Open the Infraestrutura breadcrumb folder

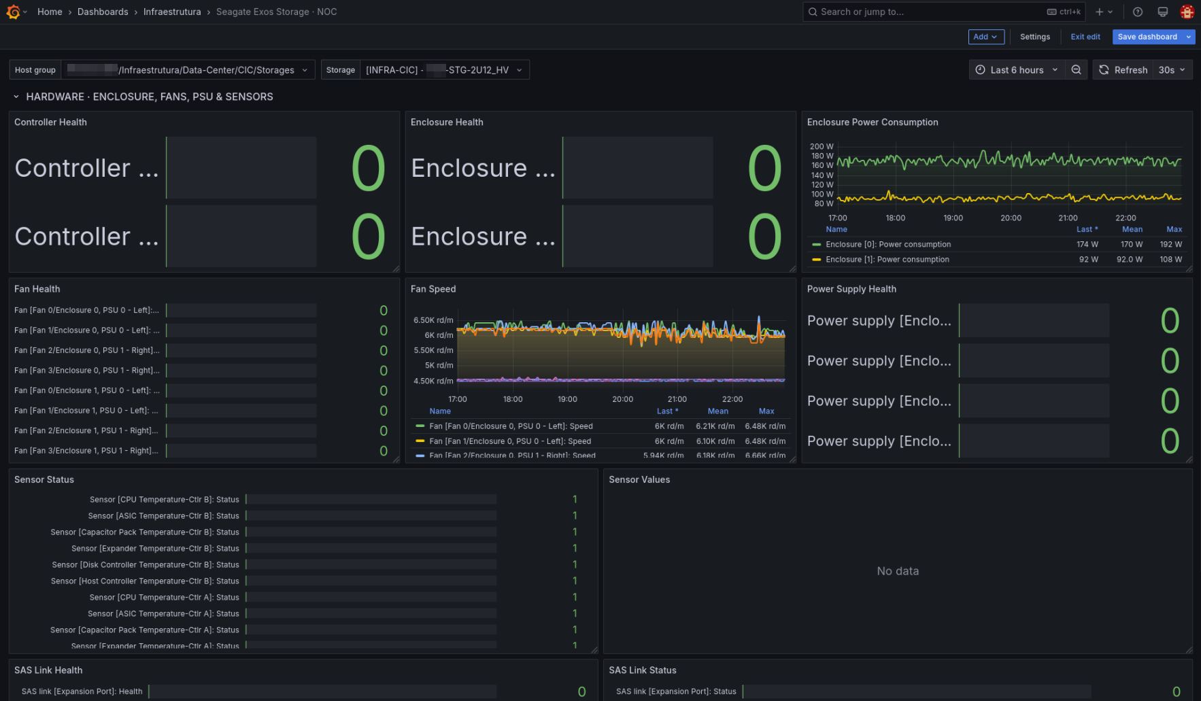172,12
